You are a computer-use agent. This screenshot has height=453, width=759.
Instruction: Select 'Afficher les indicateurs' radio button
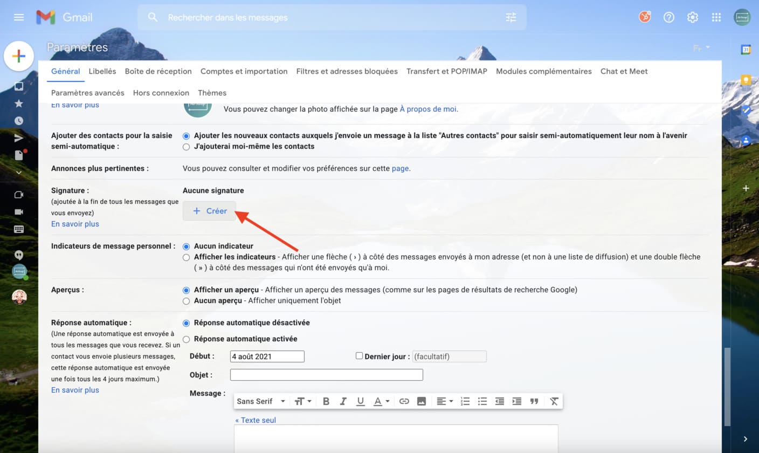coord(186,257)
